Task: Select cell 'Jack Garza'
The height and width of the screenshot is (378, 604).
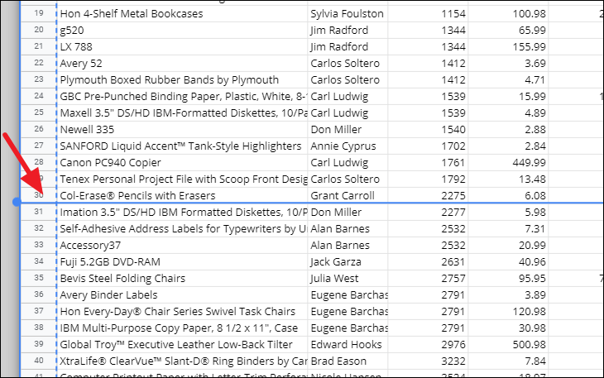Action: [x=348, y=261]
